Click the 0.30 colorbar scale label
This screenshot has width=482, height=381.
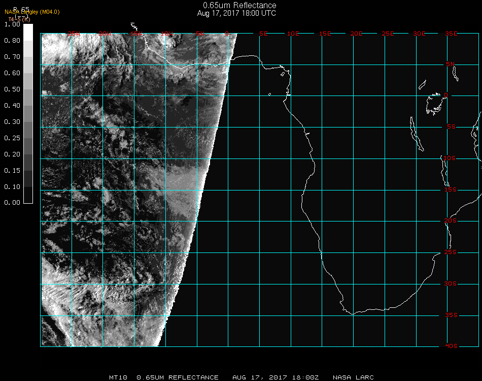pos(12,122)
